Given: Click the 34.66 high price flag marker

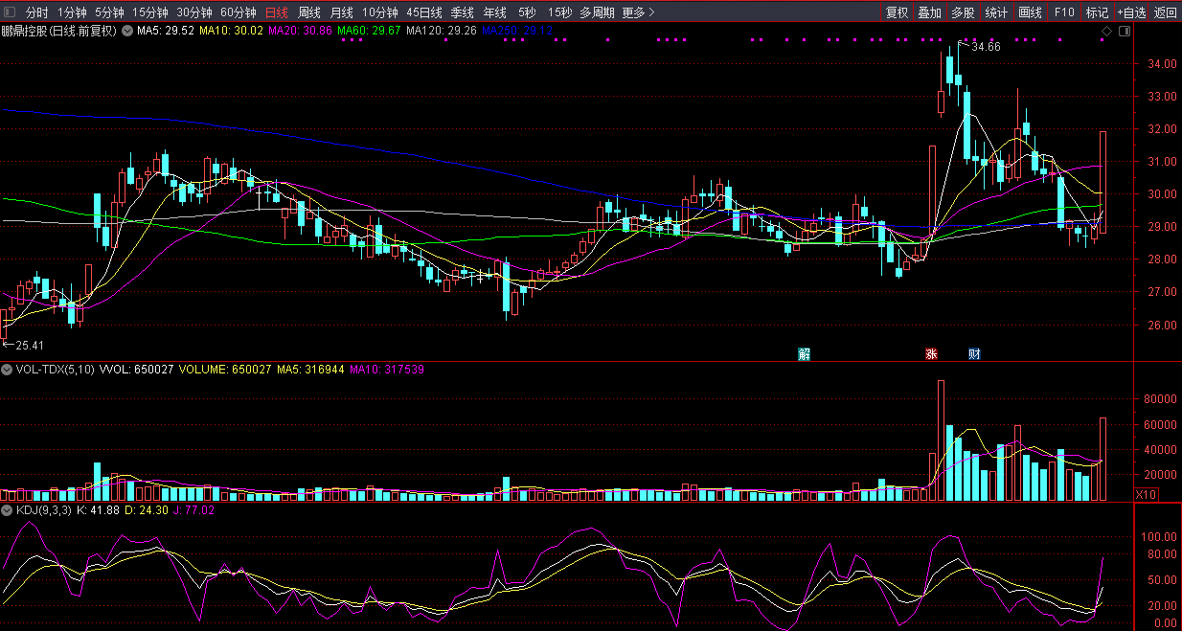Looking at the screenshot, I should point(985,46).
